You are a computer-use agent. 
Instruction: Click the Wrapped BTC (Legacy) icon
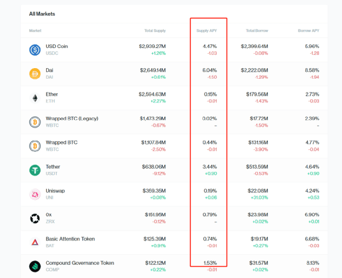tap(35, 122)
